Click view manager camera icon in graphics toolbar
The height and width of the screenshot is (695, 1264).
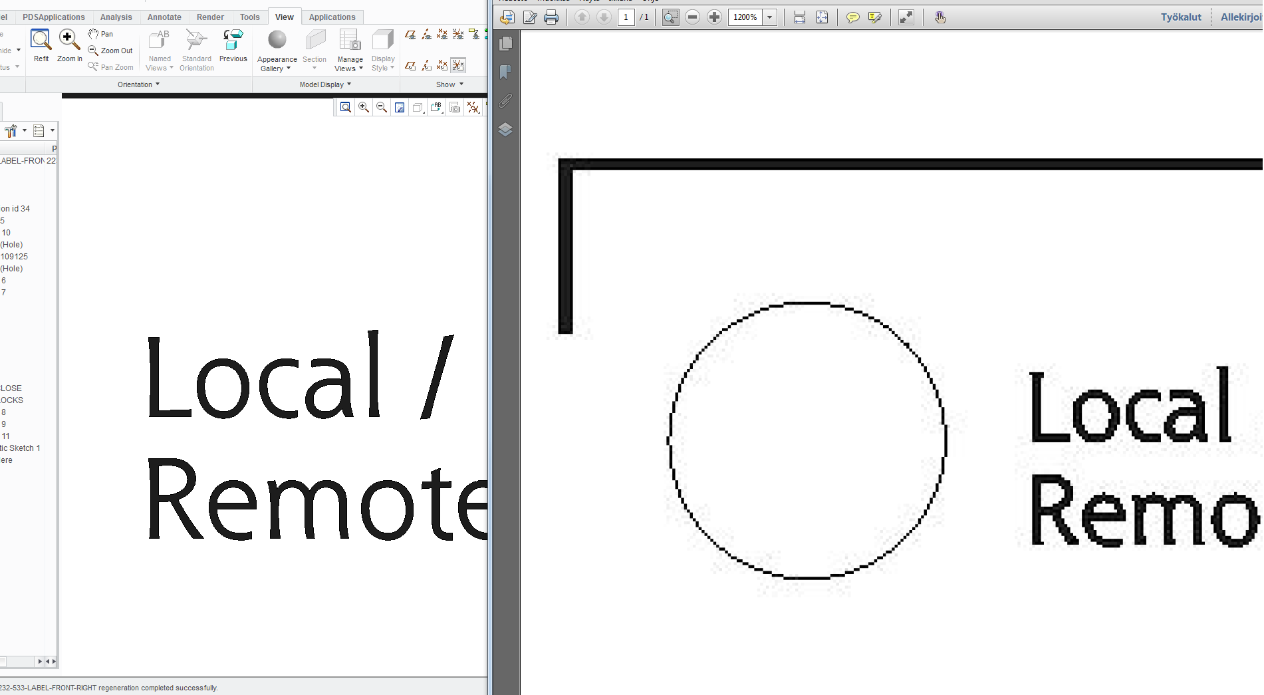tap(455, 107)
